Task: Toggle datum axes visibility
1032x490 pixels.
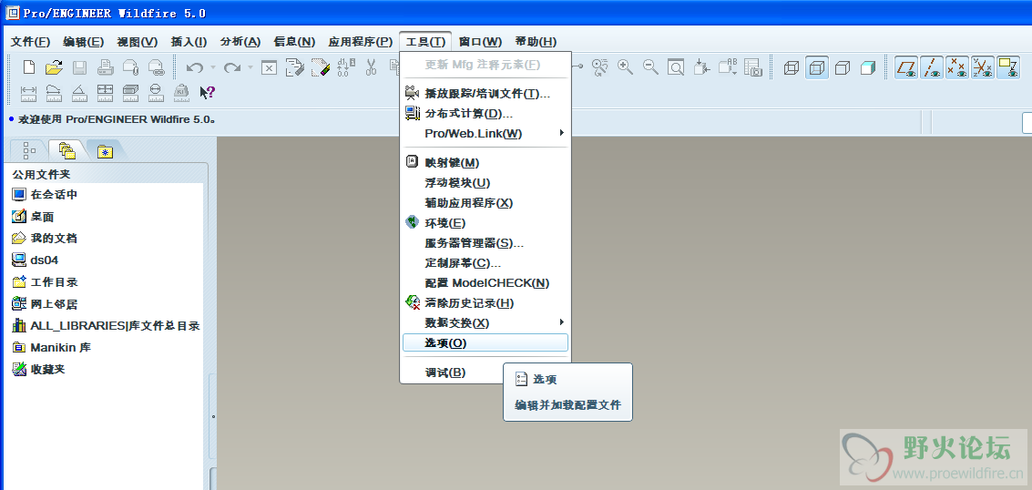Action: [931, 67]
